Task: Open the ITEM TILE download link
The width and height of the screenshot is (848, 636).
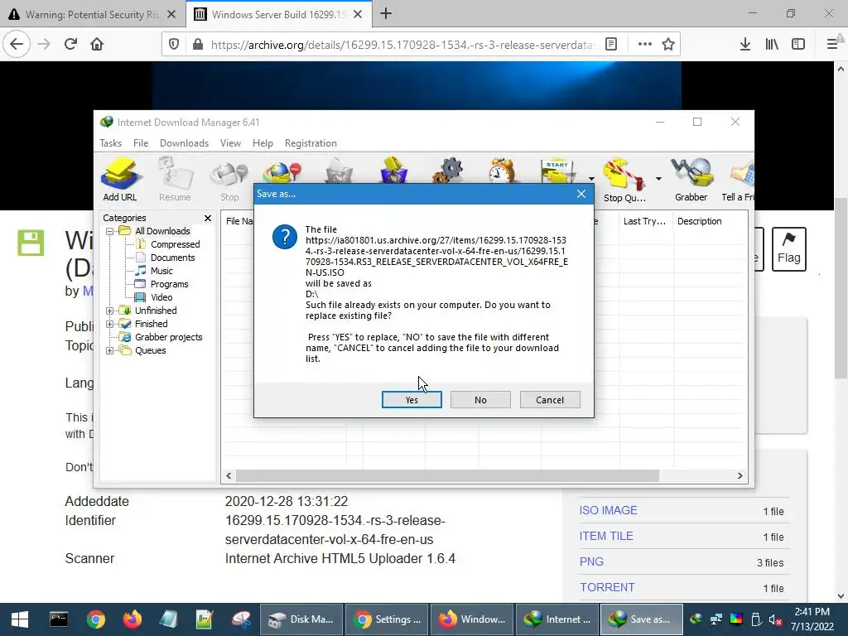Action: pos(606,536)
